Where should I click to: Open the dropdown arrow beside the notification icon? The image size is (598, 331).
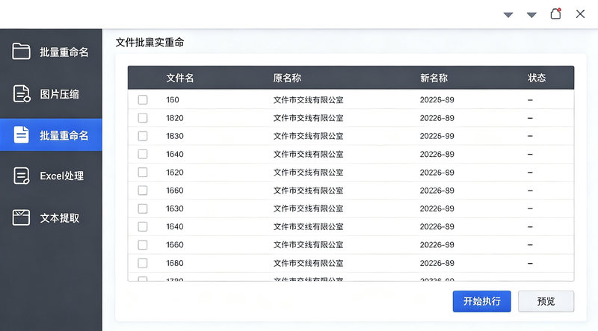pos(531,15)
